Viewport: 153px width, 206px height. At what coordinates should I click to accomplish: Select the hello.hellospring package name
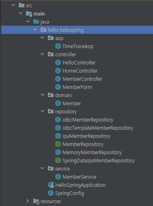click(66, 30)
